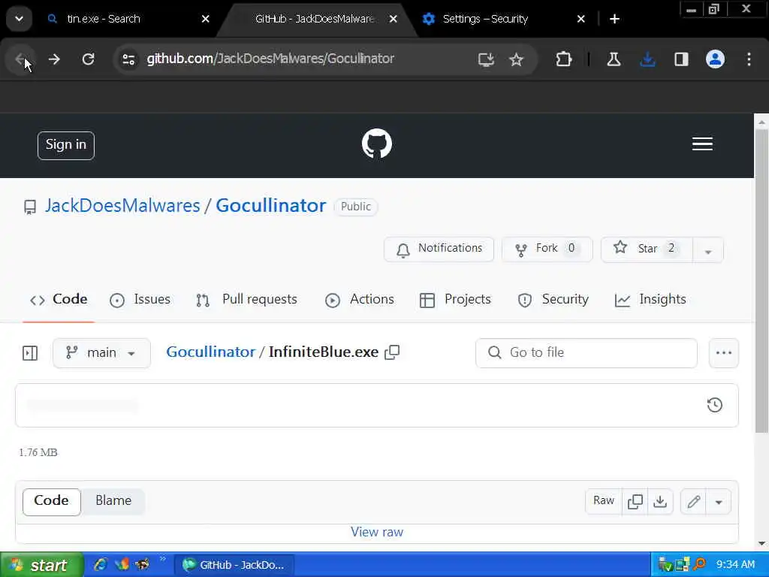Image resolution: width=769 pixels, height=577 pixels.
Task: Open the Gocullinator repository title link
Action: click(x=270, y=206)
